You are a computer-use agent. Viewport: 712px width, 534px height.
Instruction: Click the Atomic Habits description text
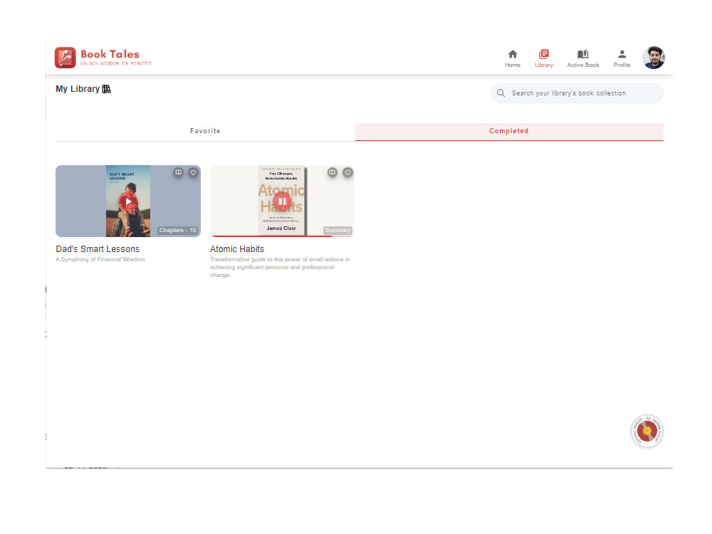coord(280,268)
